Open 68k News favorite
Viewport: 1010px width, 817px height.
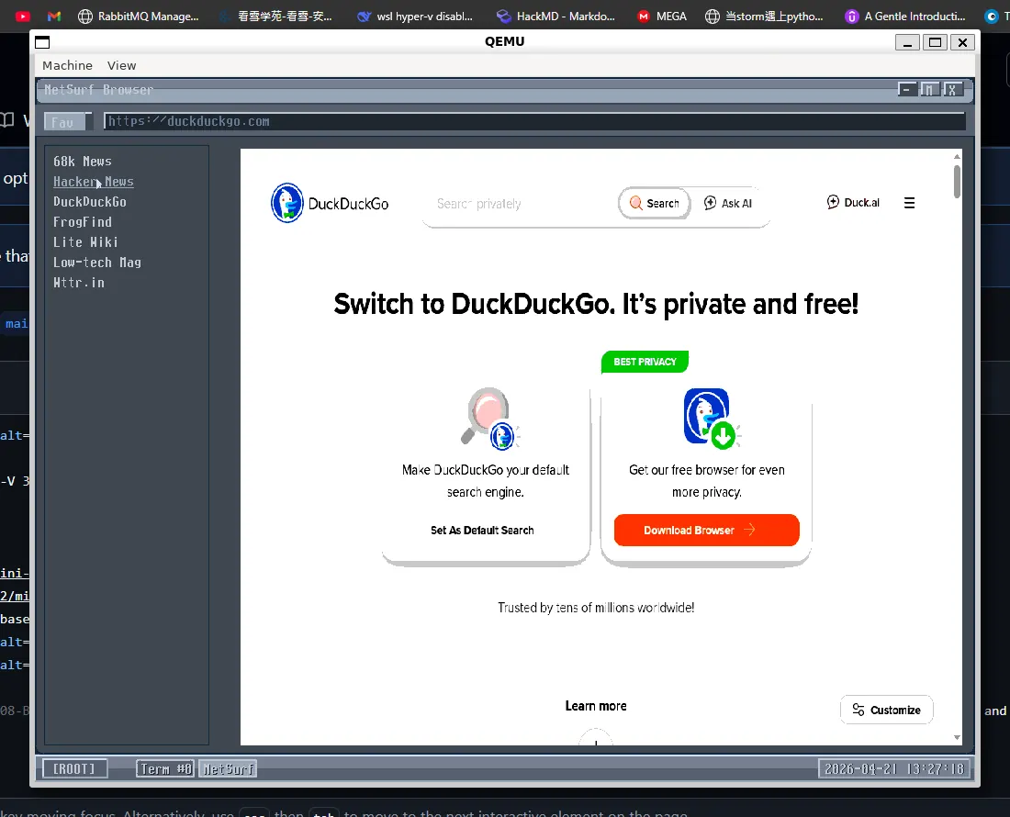[83, 162]
